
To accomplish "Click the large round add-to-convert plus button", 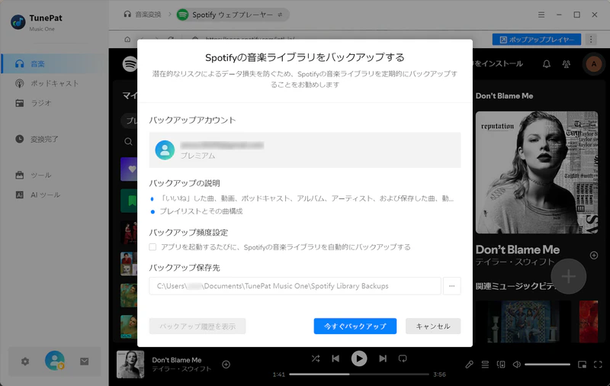I will pos(568,276).
